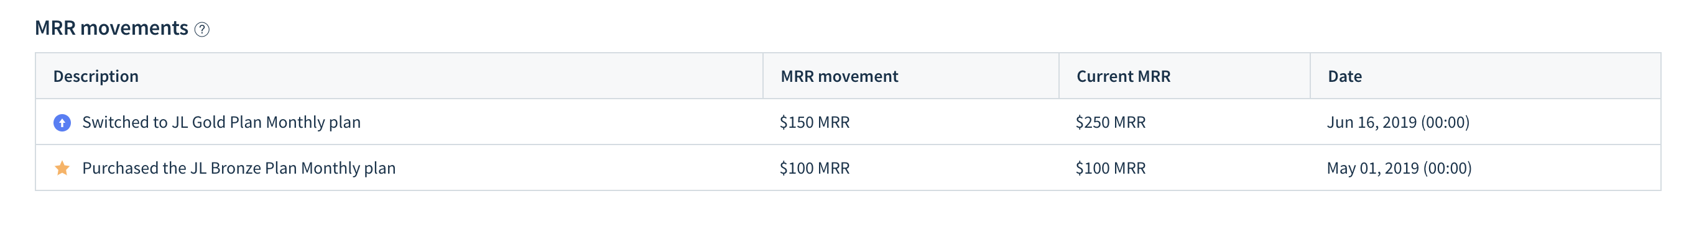
Task: Click the May 01, 2019 (00:00) date
Action: [x=1399, y=168]
